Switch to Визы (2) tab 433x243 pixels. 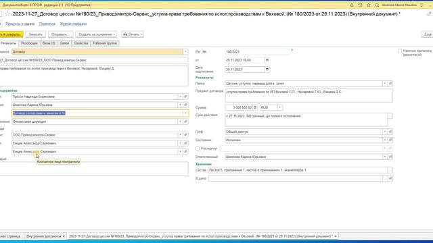(x=49, y=43)
